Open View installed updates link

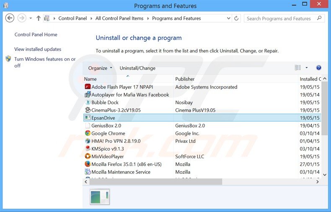click(x=38, y=49)
